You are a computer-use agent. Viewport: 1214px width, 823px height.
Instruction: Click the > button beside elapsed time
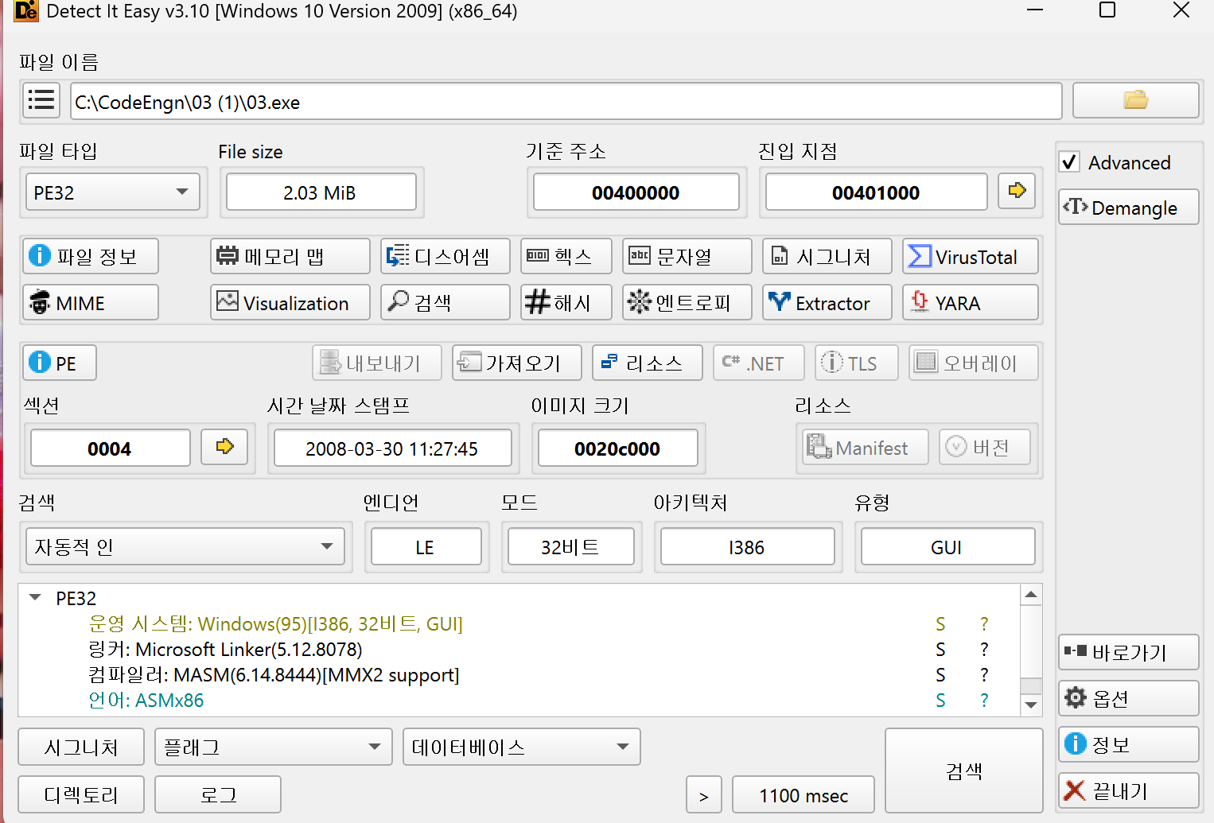704,794
